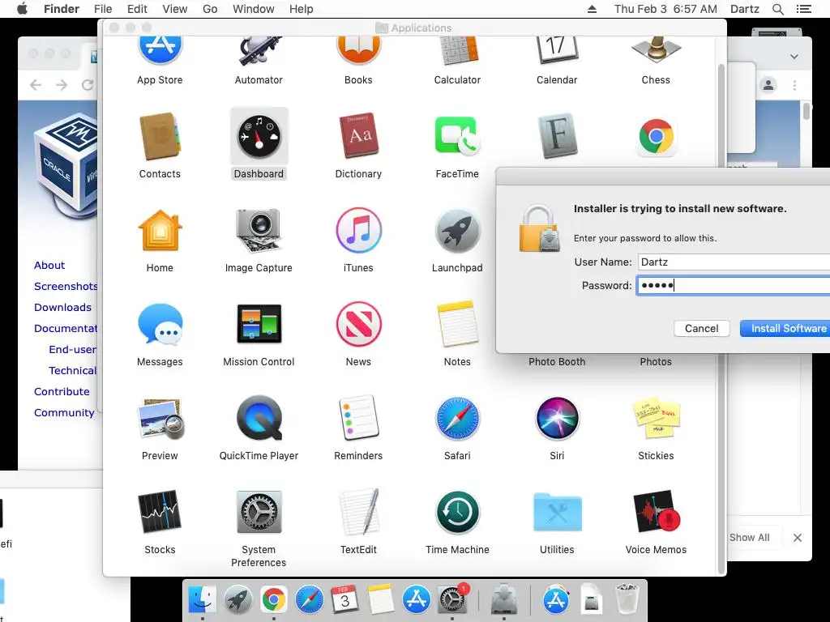The height and width of the screenshot is (622, 830).
Task: Open Image Capture app icon
Action: click(x=259, y=230)
